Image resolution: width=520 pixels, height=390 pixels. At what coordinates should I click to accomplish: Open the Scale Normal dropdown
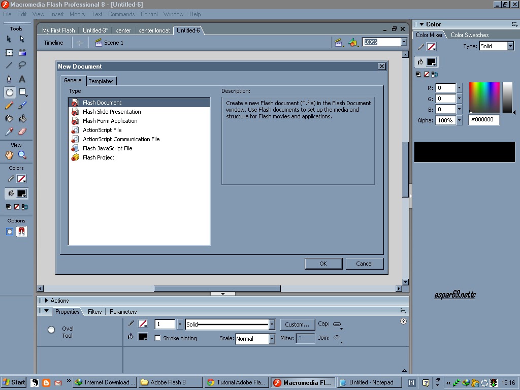pyautogui.click(x=272, y=339)
